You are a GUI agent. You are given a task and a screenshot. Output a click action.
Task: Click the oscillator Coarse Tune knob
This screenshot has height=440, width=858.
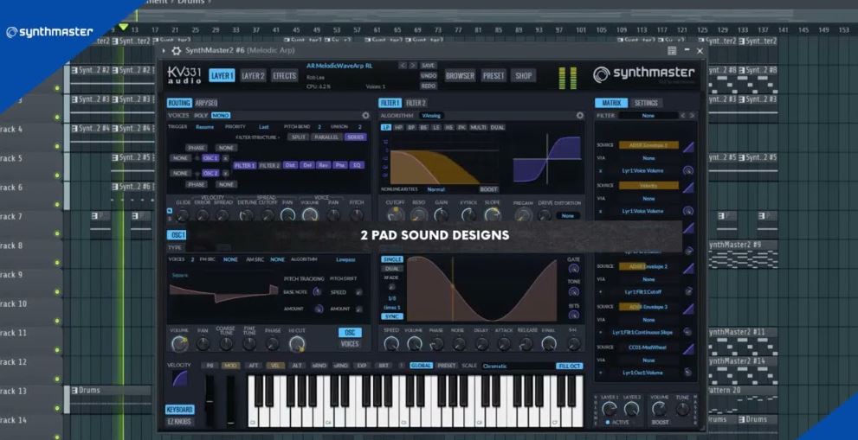[x=226, y=344]
